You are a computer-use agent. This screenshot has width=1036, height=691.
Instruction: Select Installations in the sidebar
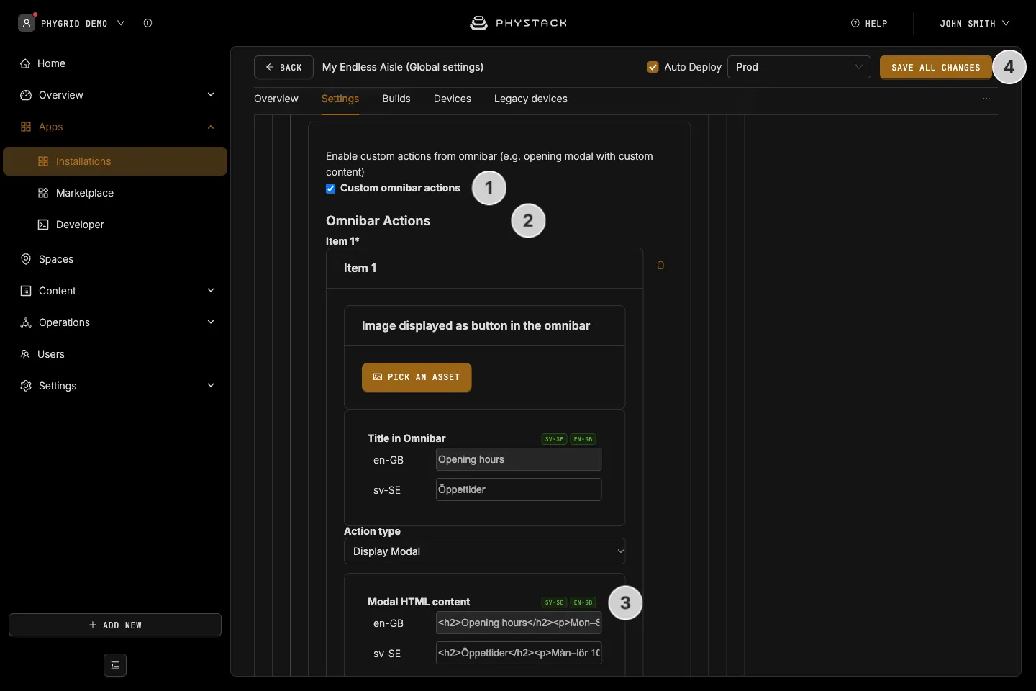115,161
